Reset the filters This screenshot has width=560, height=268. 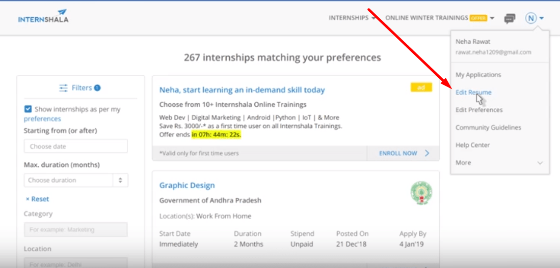click(37, 199)
